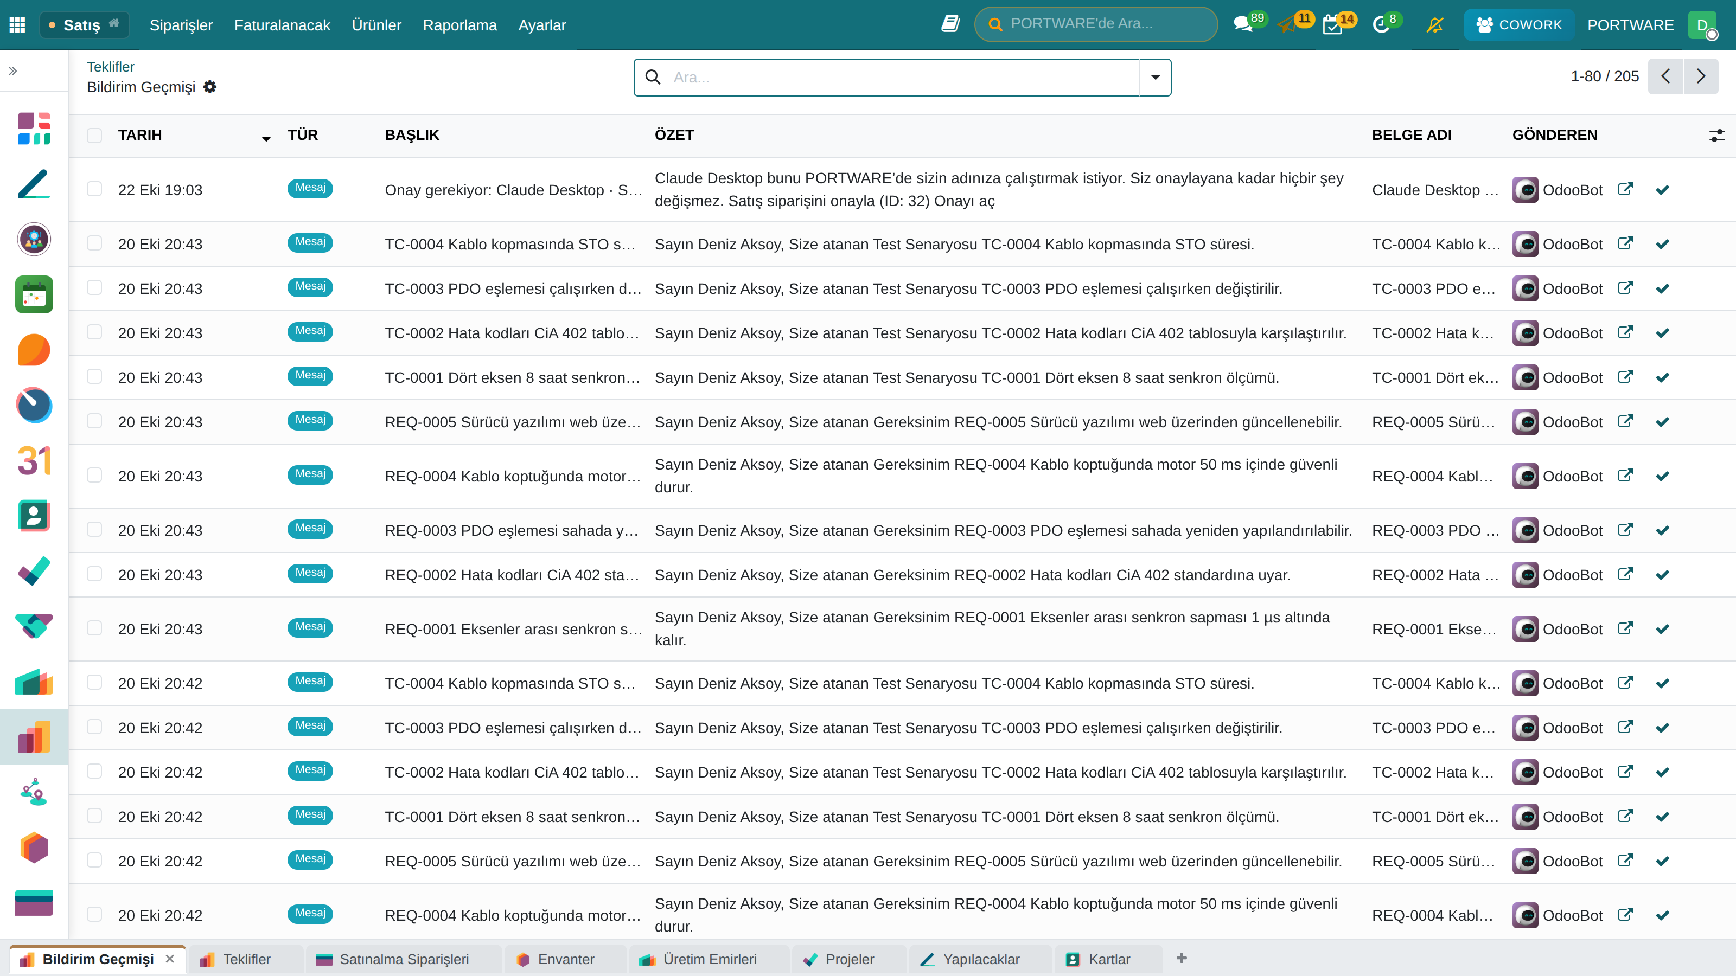Go to the previous page of records
Viewport: 1736px width, 976px height.
[1666, 76]
